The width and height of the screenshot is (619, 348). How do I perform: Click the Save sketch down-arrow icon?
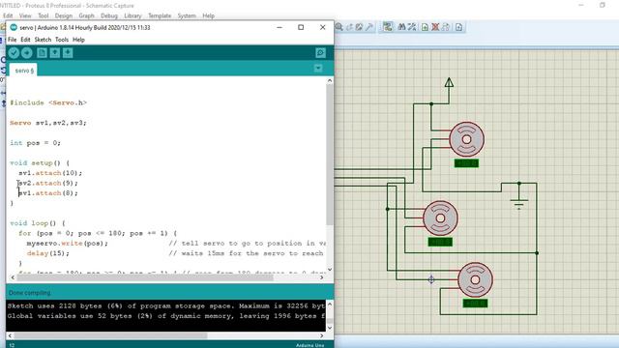click(68, 52)
